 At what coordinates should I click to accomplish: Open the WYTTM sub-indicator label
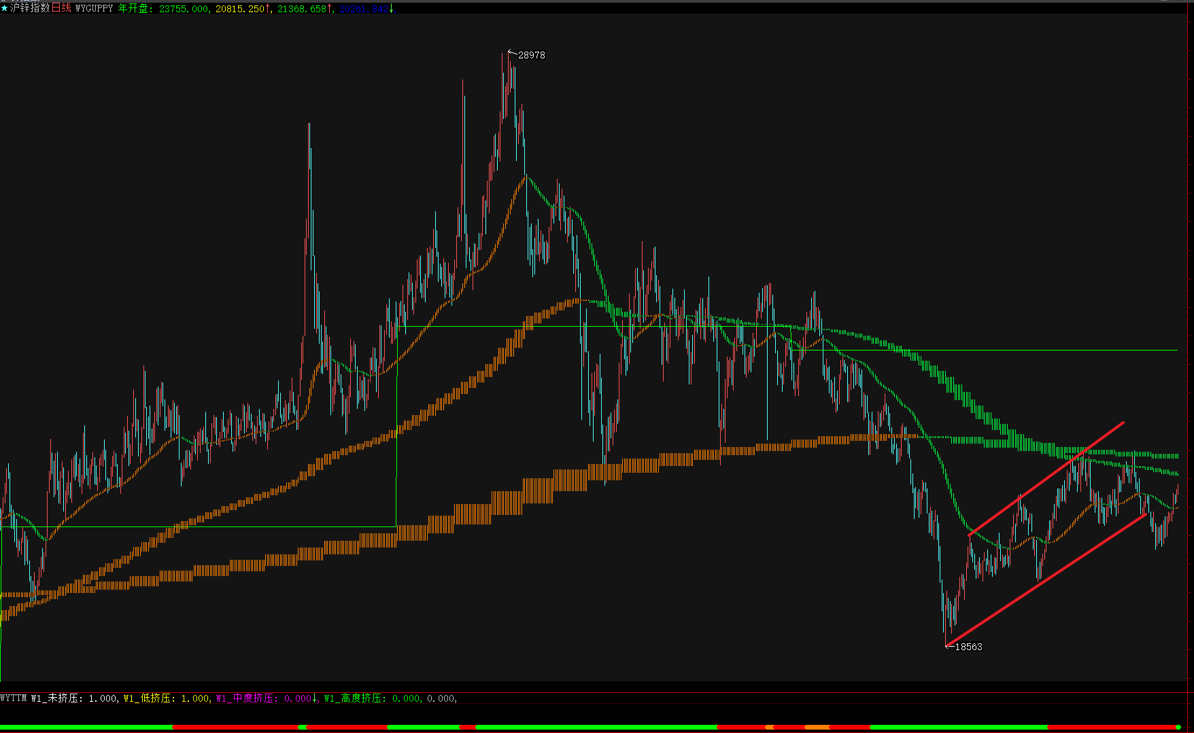[14, 698]
